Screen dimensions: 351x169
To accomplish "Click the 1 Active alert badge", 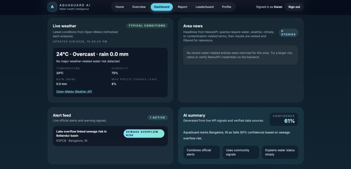I will pos(157,117).
